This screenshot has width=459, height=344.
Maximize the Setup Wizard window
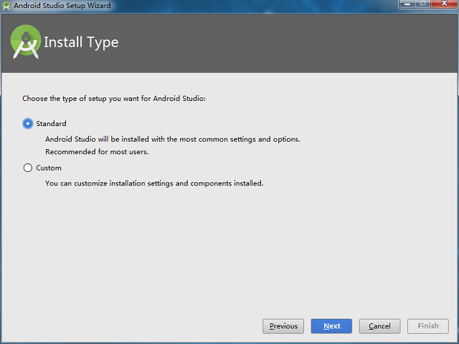[422, 4]
